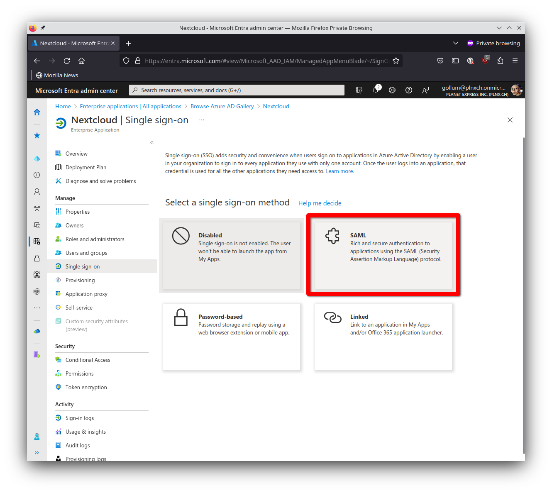This screenshot has width=552, height=493.
Task: Select the Linked sign-on method
Action: pos(383,337)
